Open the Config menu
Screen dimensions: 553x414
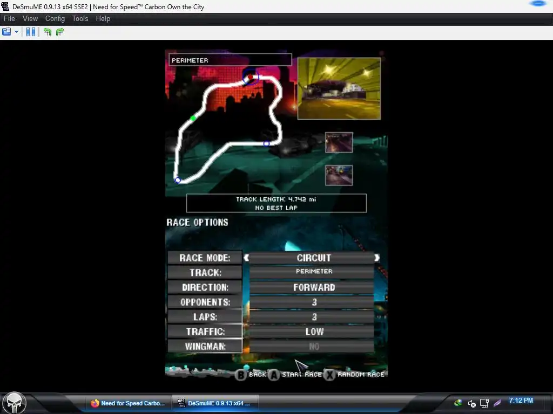55,19
